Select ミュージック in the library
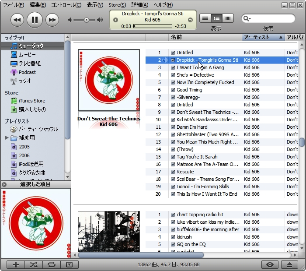The width and height of the screenshot is (306, 271). point(33,46)
